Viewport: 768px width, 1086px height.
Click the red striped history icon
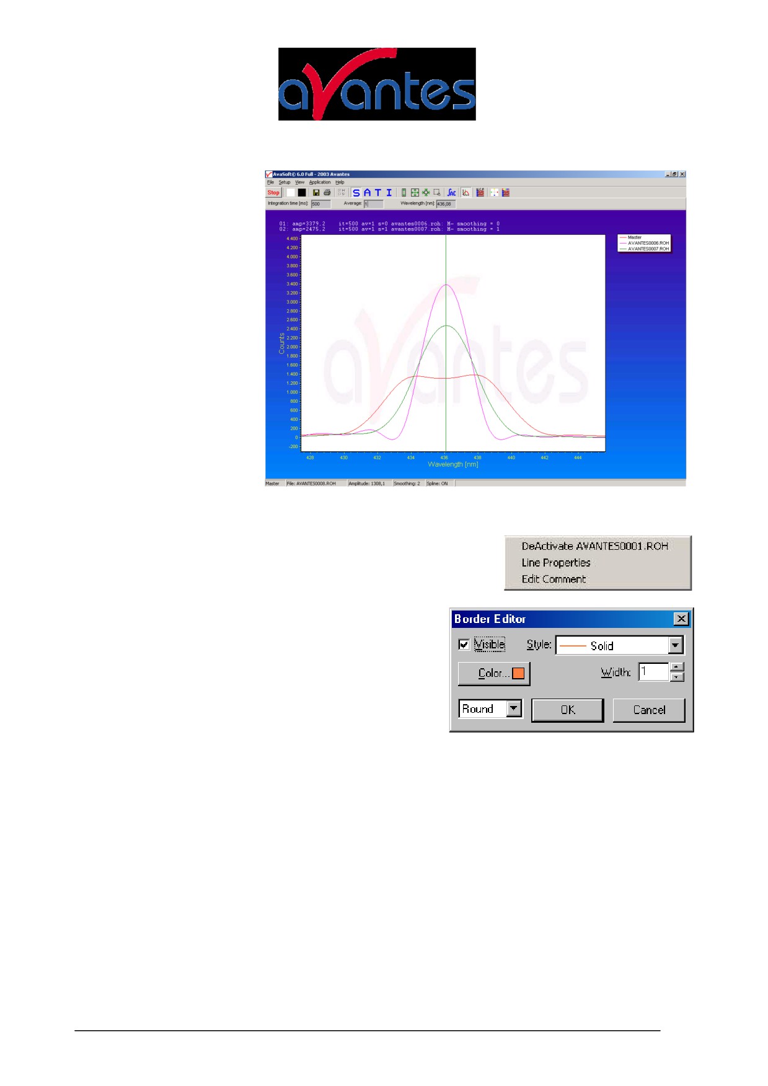[480, 193]
